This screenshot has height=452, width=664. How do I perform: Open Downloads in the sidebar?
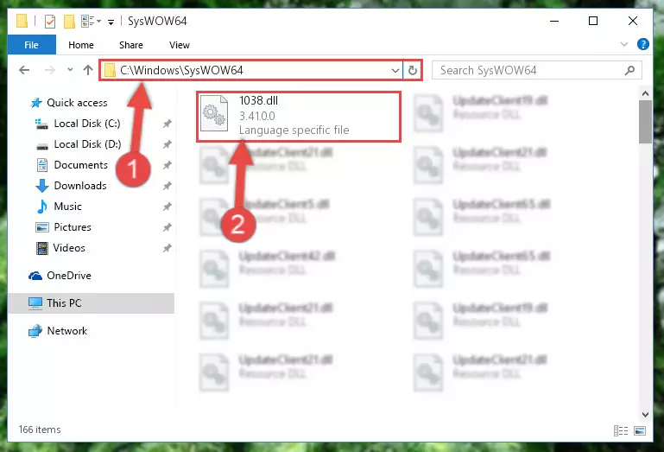(80, 186)
